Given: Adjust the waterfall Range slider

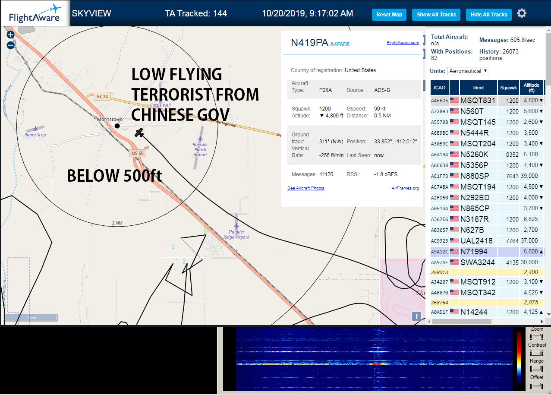Looking at the screenshot, I should pyautogui.click(x=537, y=368).
